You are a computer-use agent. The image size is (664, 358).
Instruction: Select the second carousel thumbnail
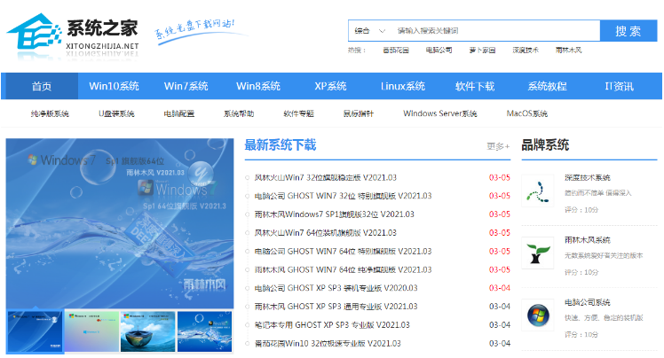tap(91, 331)
